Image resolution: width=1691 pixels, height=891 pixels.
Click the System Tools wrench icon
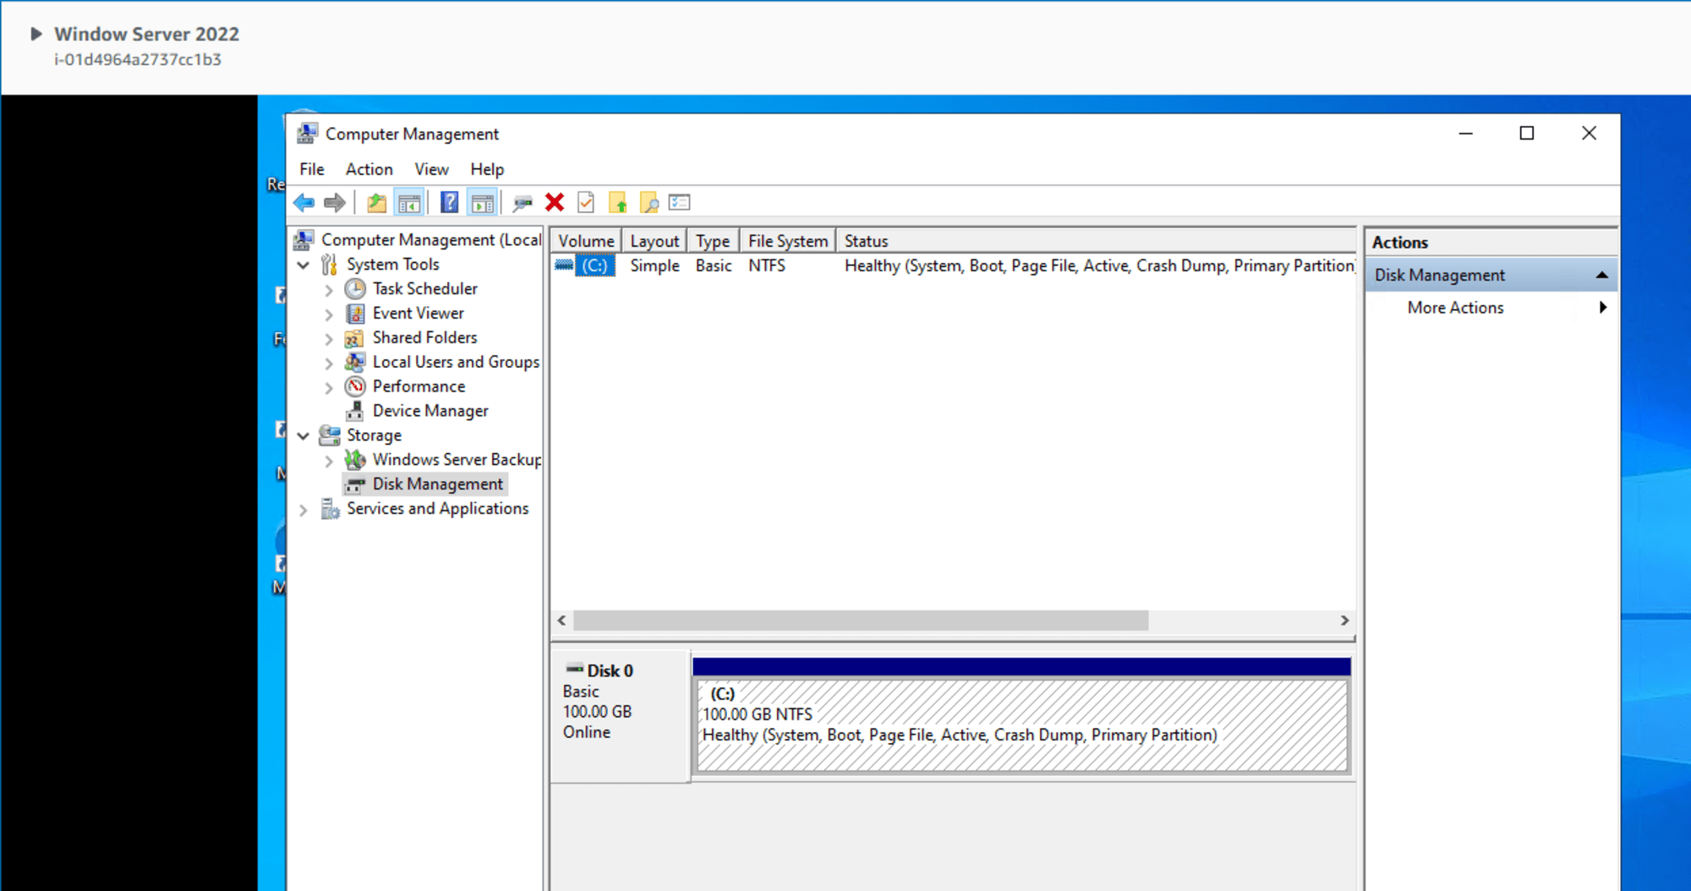330,265
